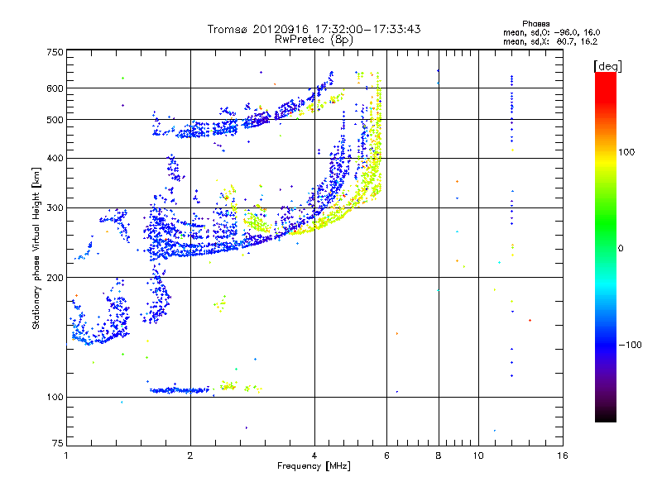Click the x-axis tick label '1'
The image size is (662, 496).
(x=66, y=455)
